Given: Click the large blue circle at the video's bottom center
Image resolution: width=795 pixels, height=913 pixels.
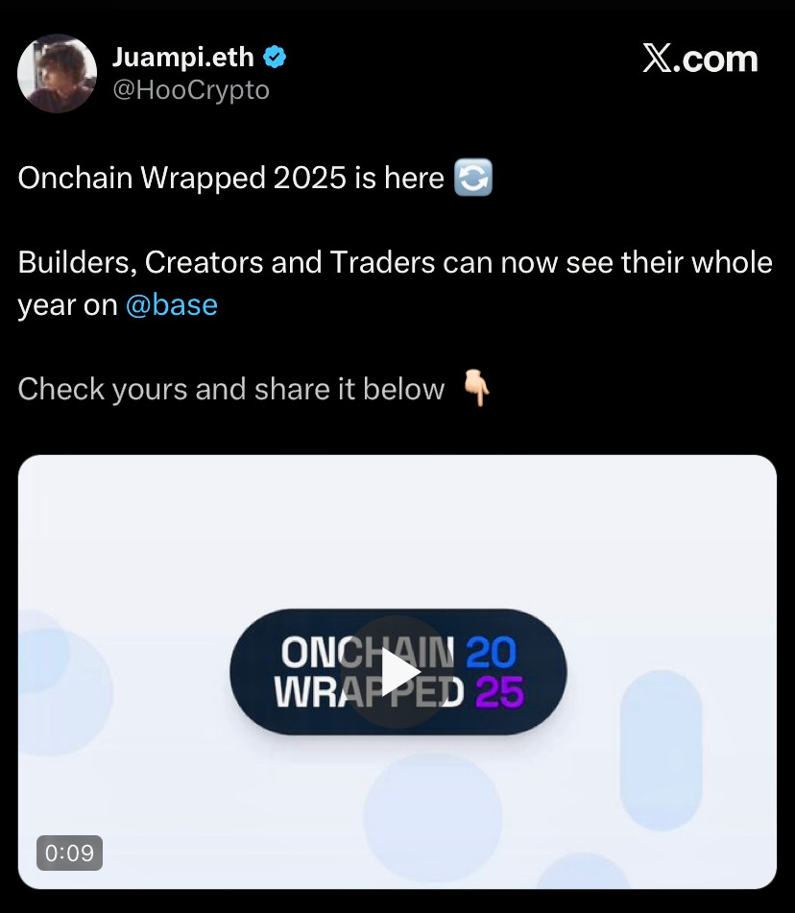Looking at the screenshot, I should point(433,818).
